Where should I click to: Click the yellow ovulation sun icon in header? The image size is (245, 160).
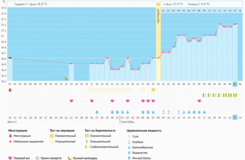(x=158, y=4)
